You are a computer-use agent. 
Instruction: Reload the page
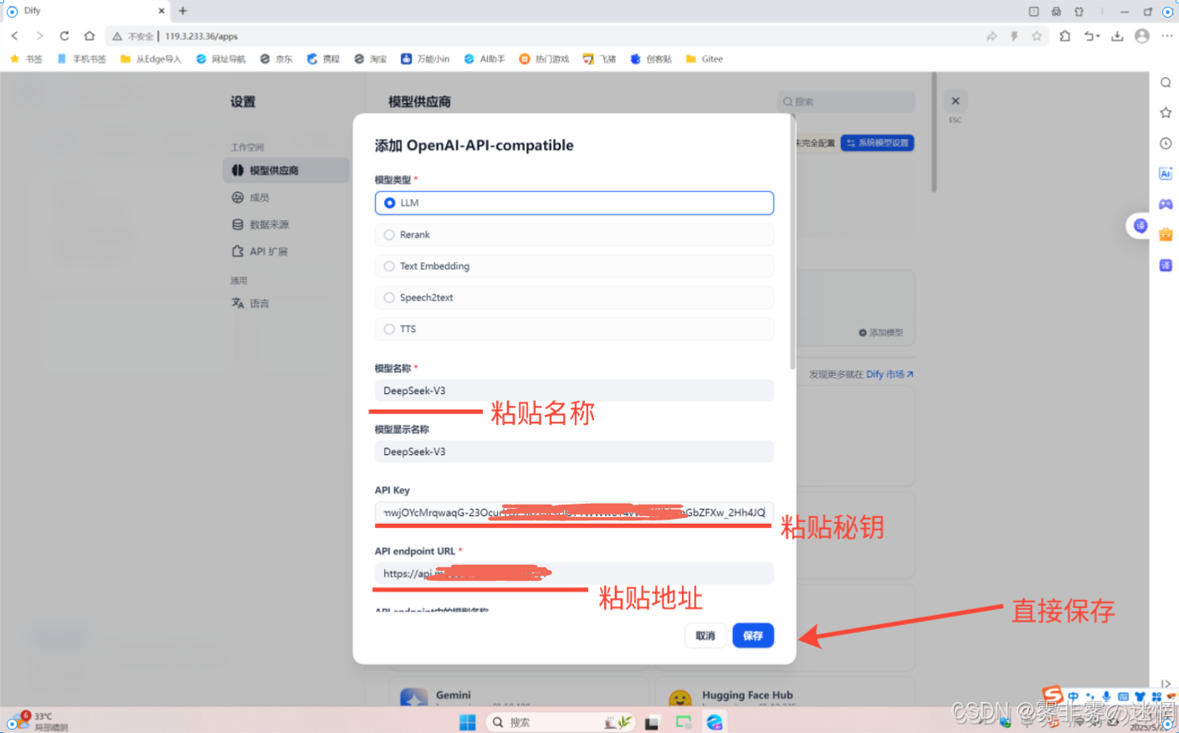pos(64,36)
